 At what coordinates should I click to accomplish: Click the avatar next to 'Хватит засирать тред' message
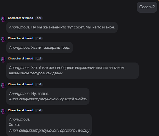3,39
